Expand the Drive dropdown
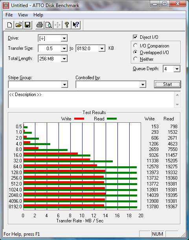This screenshot has width=189, height=240. pos(64,38)
